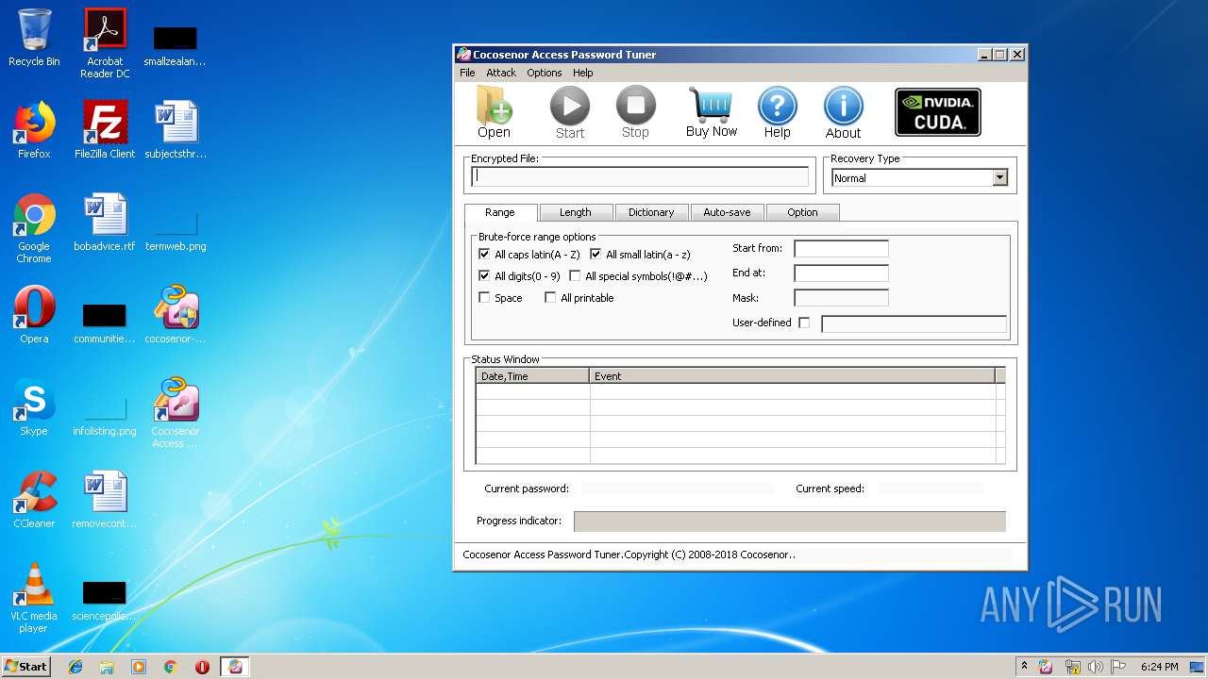The image size is (1208, 679).
Task: Enable the User-defined checkbox
Action: pos(804,323)
